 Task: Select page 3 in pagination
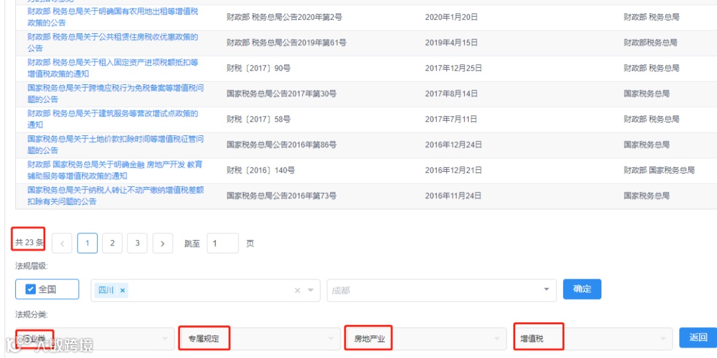(137, 243)
